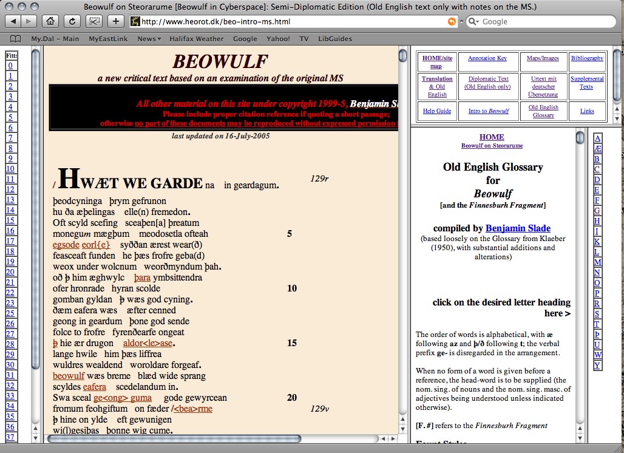The width and height of the screenshot is (624, 453).
Task: Open the Old English Glossary link
Action: click(x=543, y=111)
